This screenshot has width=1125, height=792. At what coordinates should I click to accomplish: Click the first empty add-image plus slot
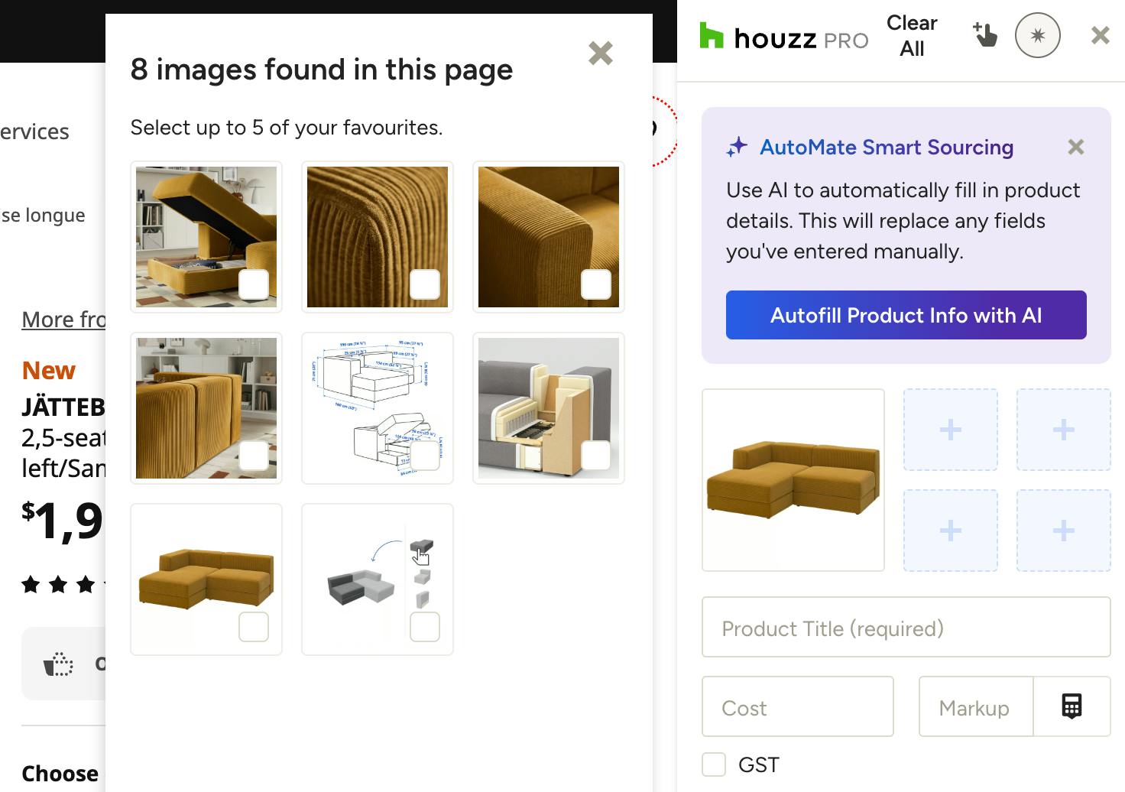(x=950, y=430)
